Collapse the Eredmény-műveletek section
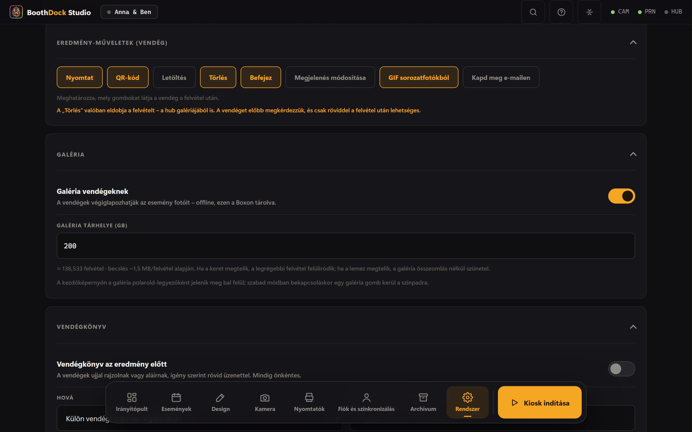The width and height of the screenshot is (692, 432). [x=633, y=43]
